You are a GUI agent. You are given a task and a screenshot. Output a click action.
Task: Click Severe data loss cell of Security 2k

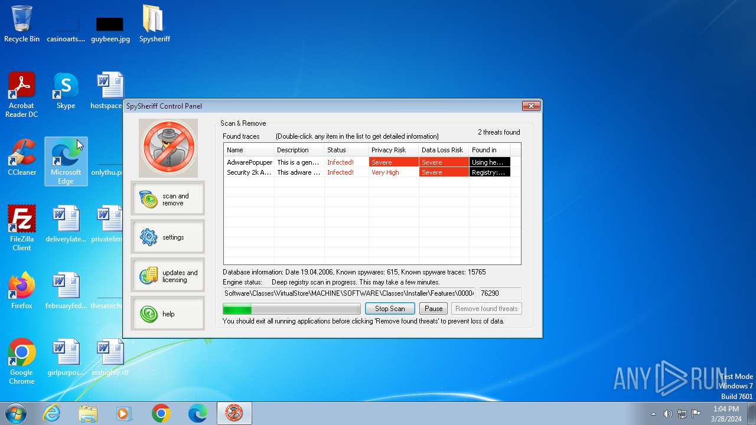(x=444, y=172)
